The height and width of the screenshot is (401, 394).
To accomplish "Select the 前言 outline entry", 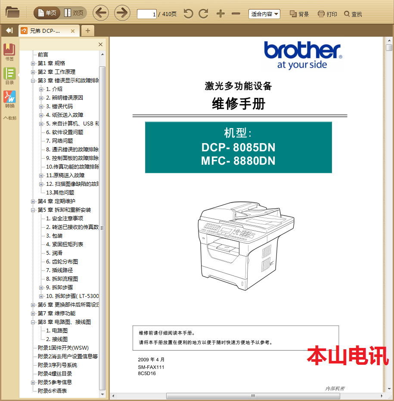I will [x=43, y=55].
